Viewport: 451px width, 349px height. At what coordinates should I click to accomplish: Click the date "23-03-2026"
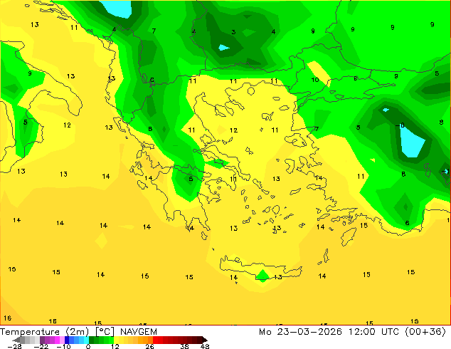click(309, 332)
